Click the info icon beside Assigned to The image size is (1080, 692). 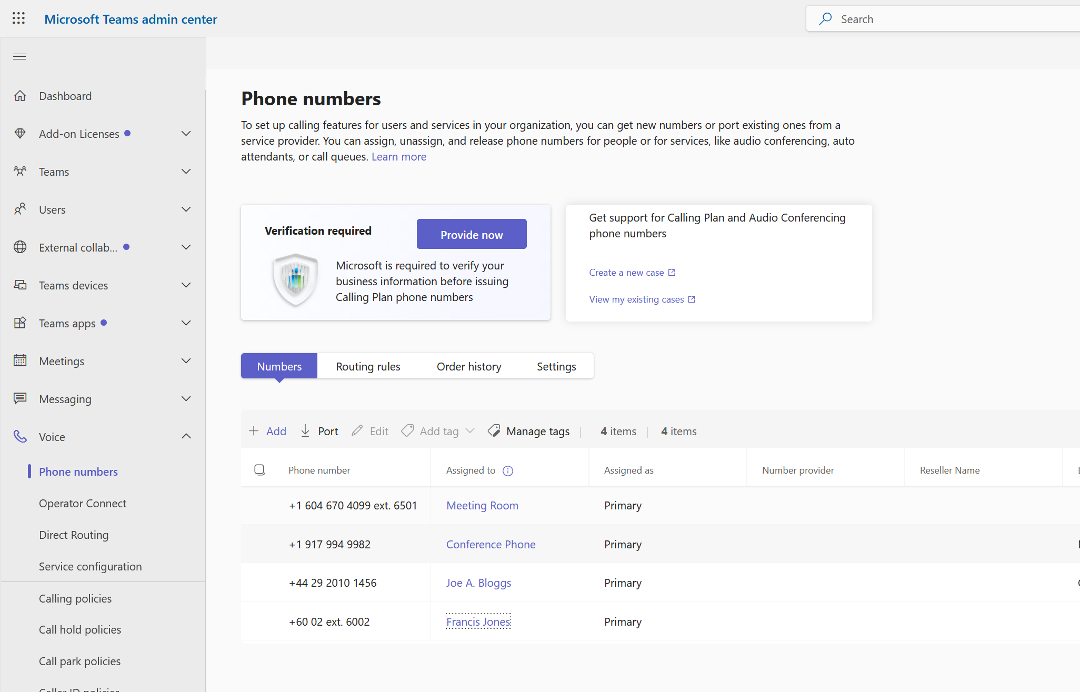point(508,471)
